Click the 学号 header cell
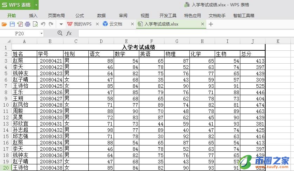 point(50,54)
